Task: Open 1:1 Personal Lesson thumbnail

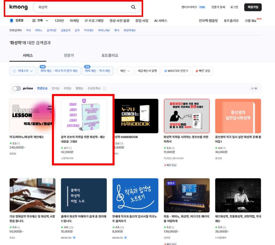Action: coord(32,116)
